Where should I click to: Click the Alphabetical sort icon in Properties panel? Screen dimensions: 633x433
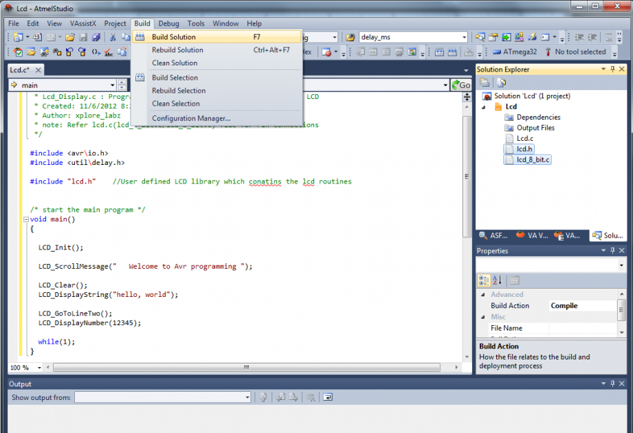(498, 280)
